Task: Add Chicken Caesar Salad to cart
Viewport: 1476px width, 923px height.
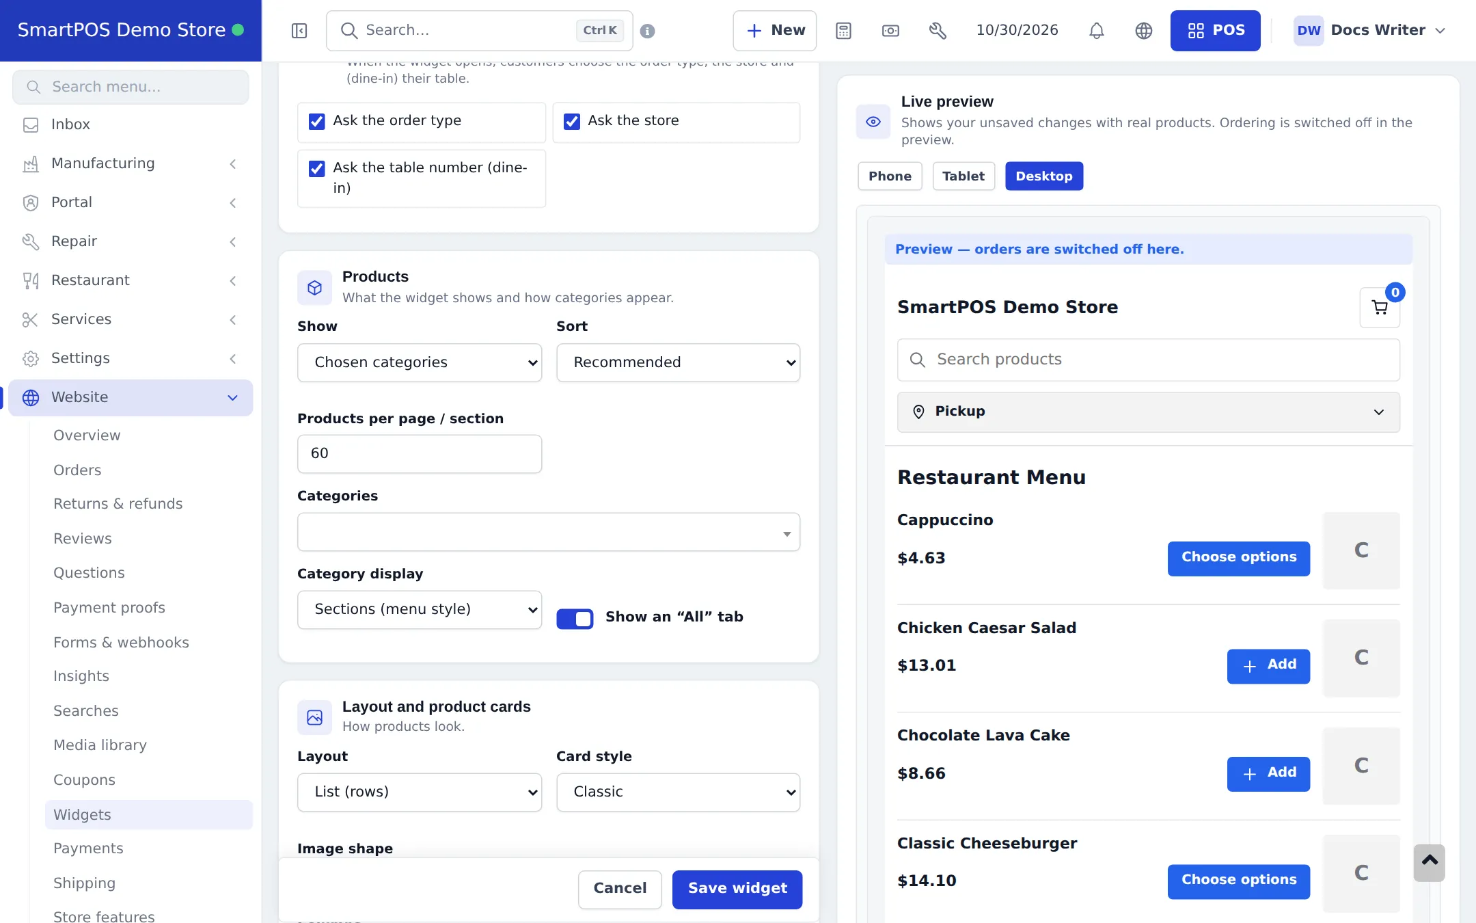Action: 1268,666
